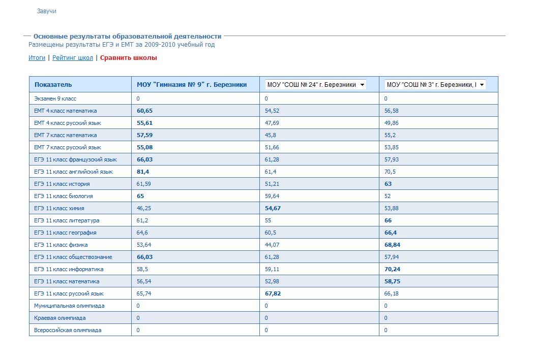Expand the МОУ "СОШ № 3" school dropdown

click(435, 85)
